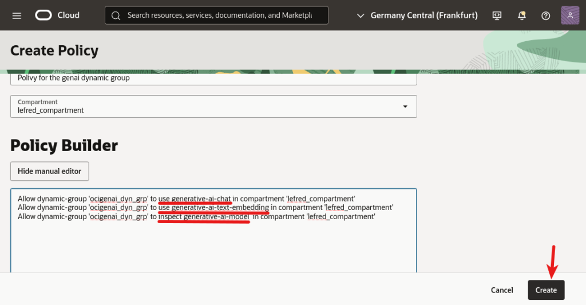
Task: Click the text 'use generative-ai-text-embedding'
Action: (214, 208)
